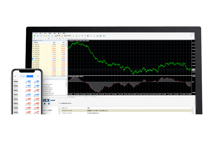
Task: Toggle the Market Watch toolbar icon
Action: pyautogui.click(x=41, y=36)
